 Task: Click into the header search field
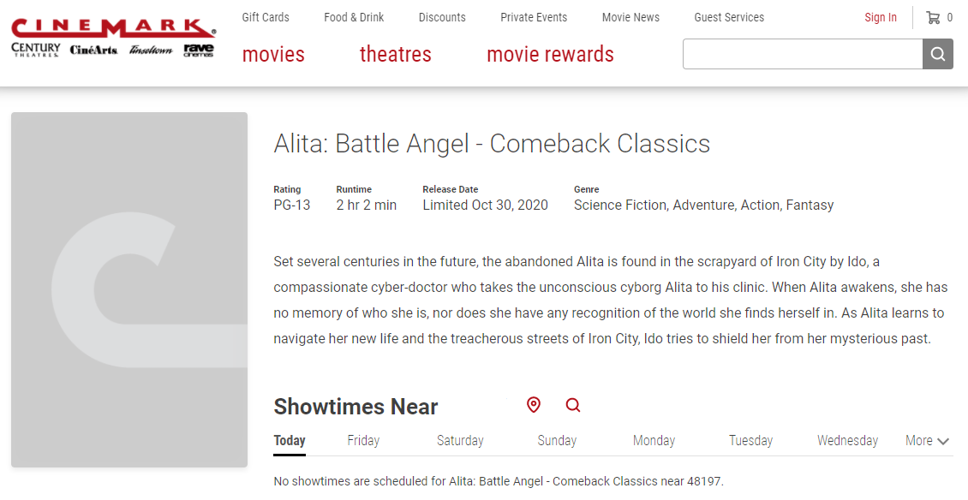click(x=802, y=54)
